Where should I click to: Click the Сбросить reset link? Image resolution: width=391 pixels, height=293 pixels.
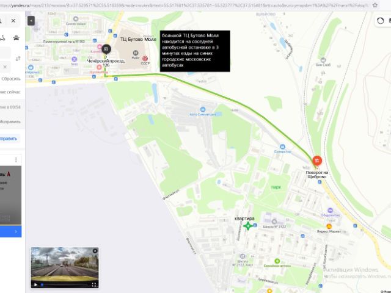coord(11,79)
